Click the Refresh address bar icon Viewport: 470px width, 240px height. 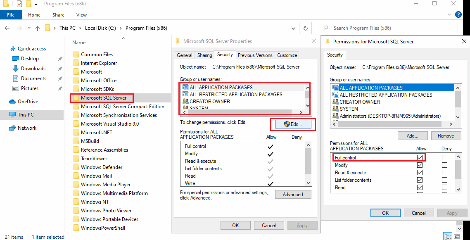(x=306, y=28)
